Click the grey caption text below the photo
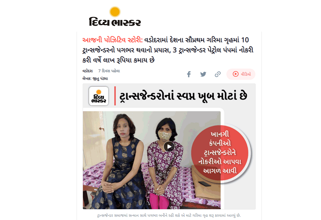321x220 pixels. tap(169, 215)
